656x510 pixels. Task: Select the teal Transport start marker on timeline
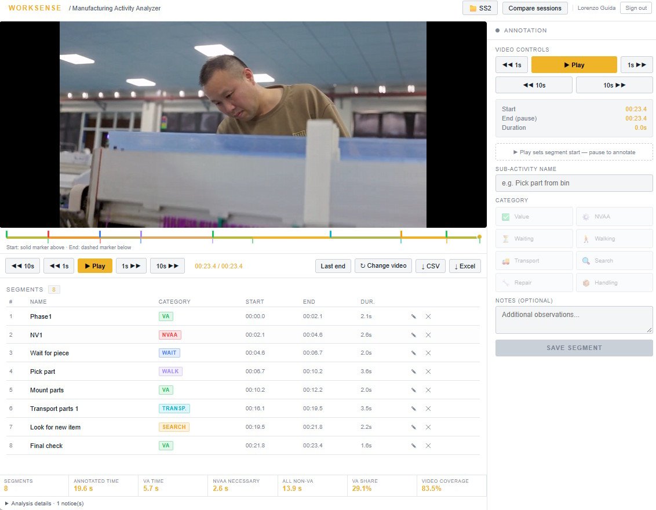[330, 234]
